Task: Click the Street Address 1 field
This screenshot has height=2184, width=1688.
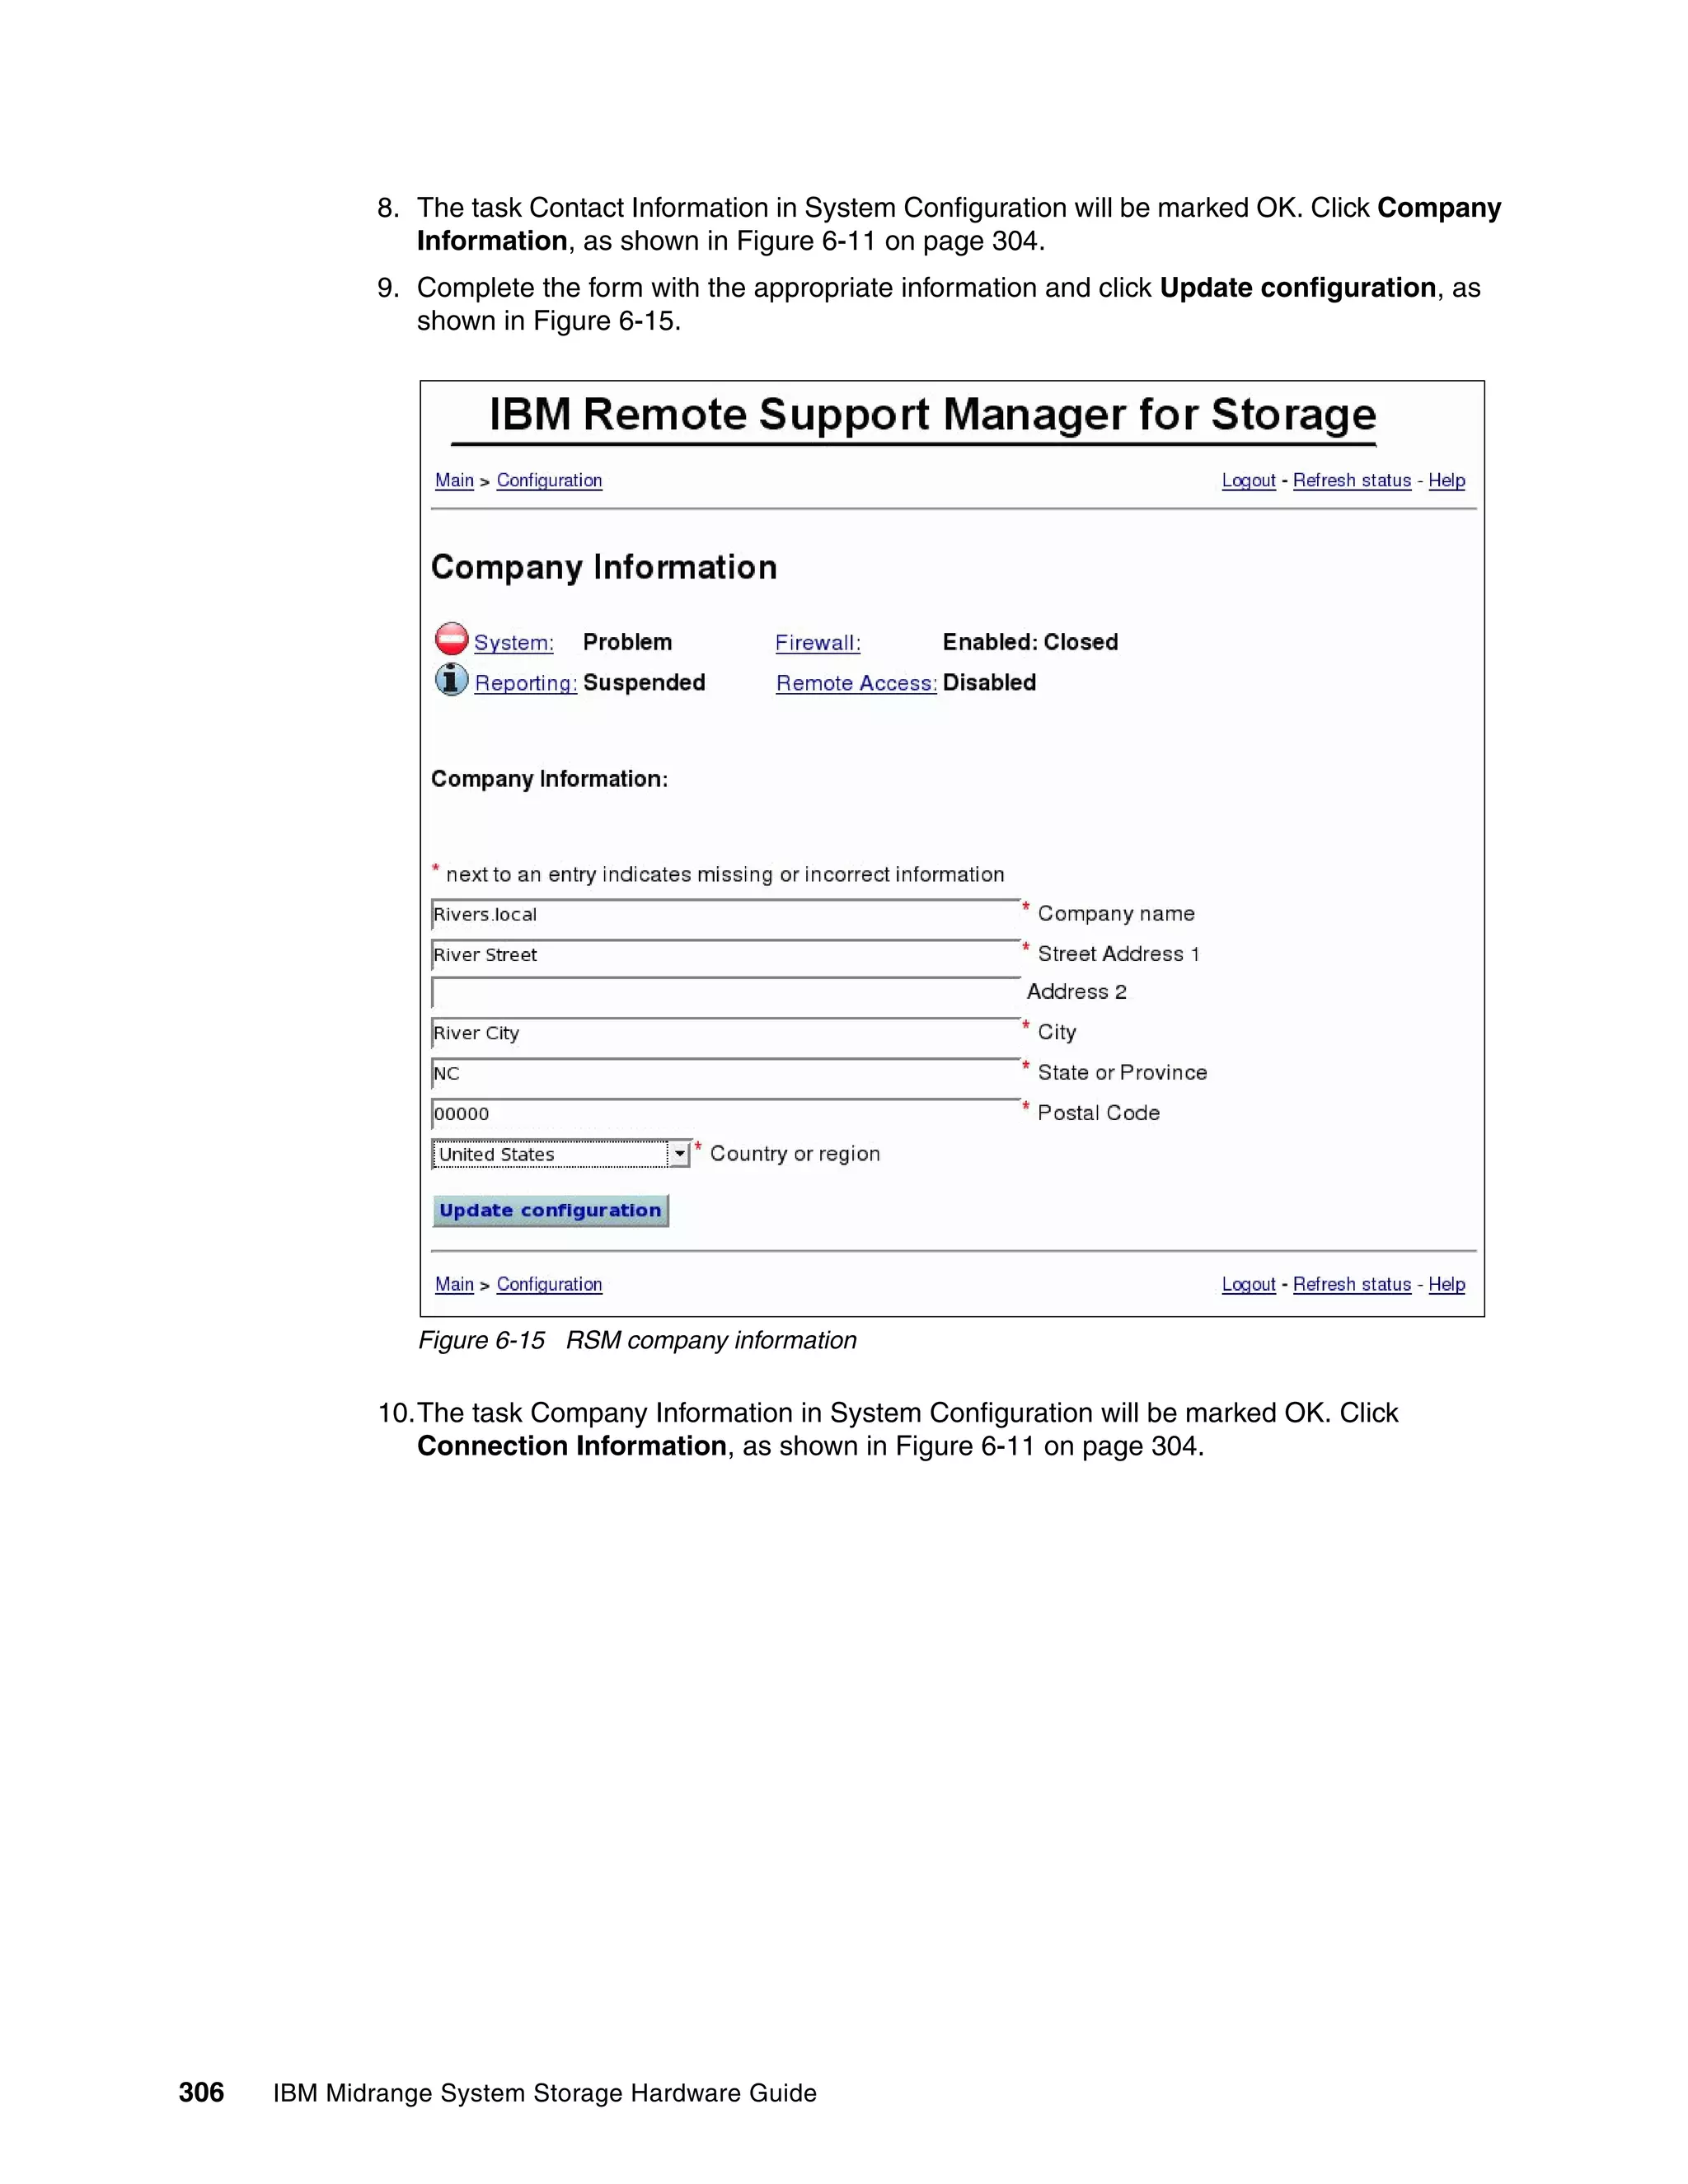Action: (x=726, y=954)
